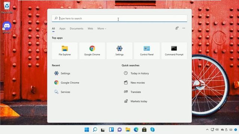Open the Chat icon on taskbar
Image resolution: width=239 pixels, height=134 pixels.
119,130
